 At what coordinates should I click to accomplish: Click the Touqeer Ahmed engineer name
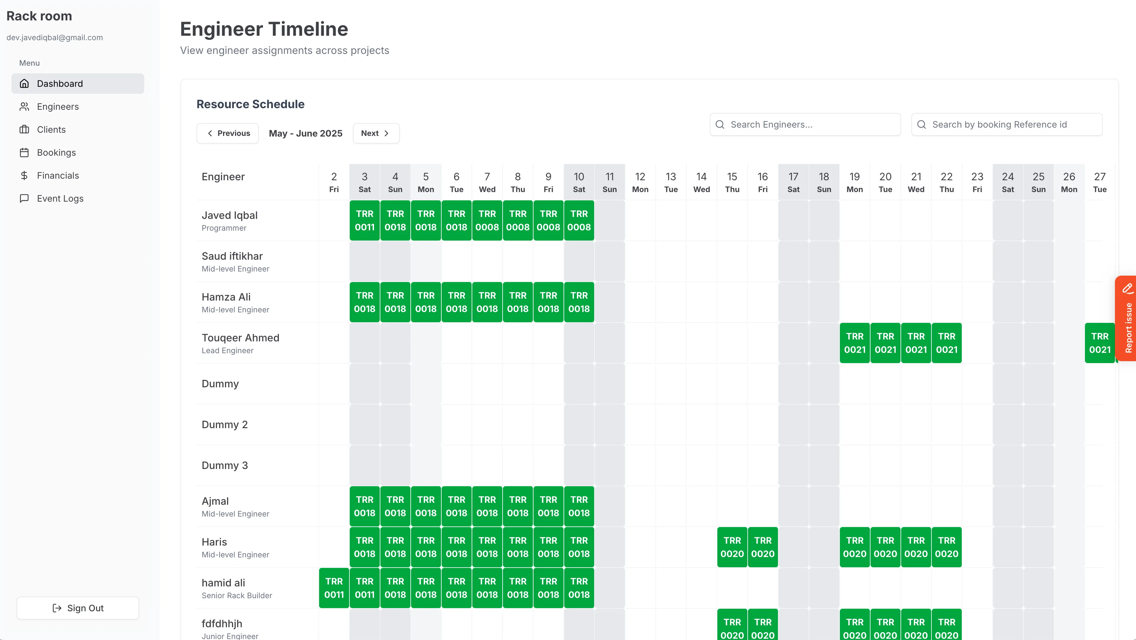[240, 338]
